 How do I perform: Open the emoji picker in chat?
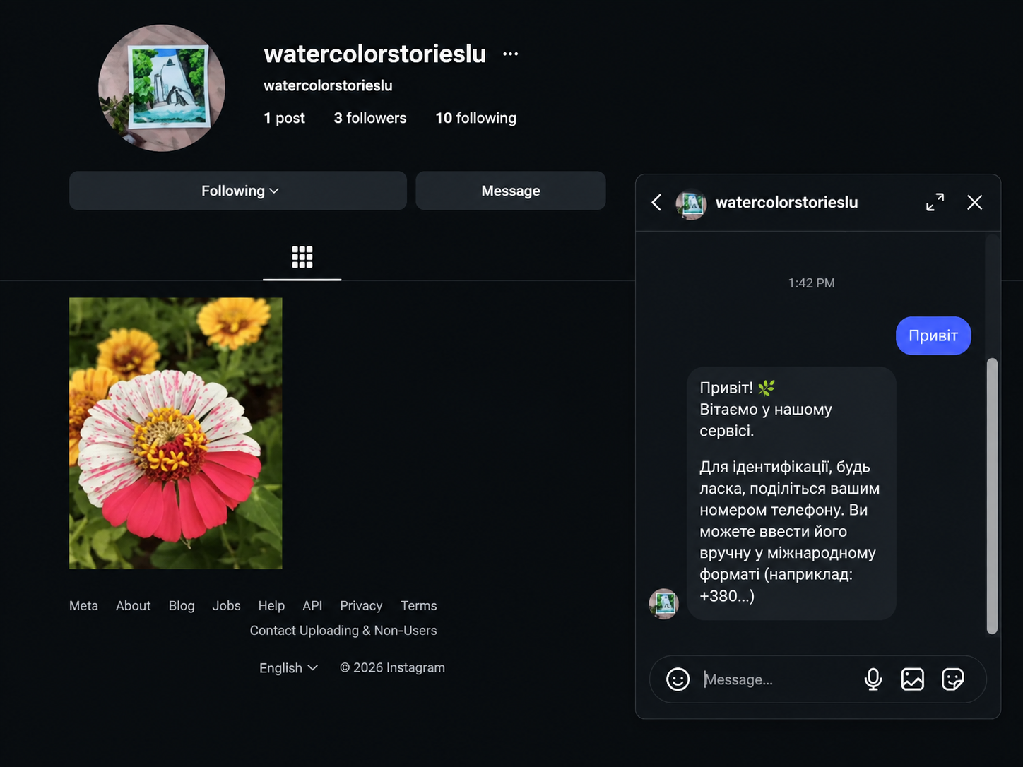(x=678, y=679)
